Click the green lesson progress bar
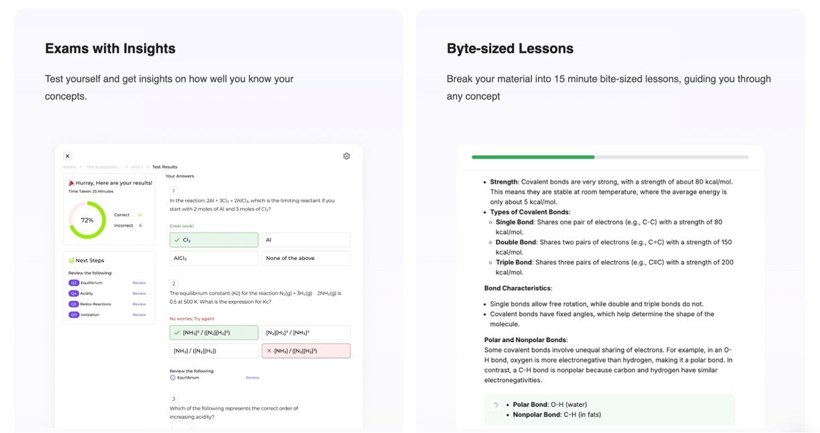Image resolution: width=820 pixels, height=433 pixels. click(x=533, y=157)
